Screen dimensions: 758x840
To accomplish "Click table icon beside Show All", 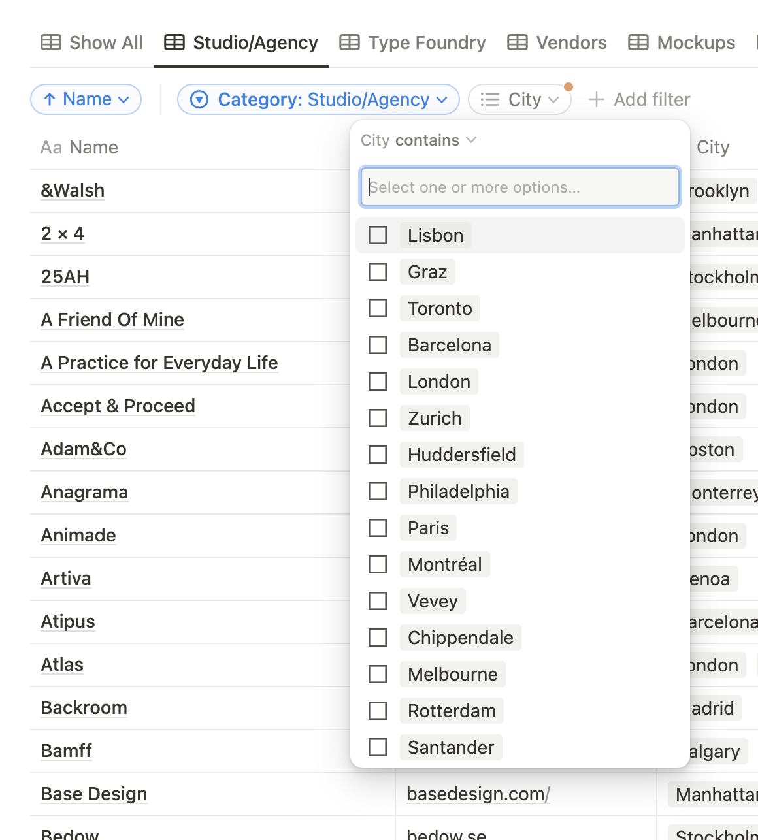I will click(51, 43).
